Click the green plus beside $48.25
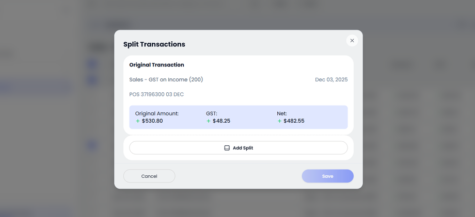Image resolution: width=475 pixels, height=217 pixels. click(209, 121)
